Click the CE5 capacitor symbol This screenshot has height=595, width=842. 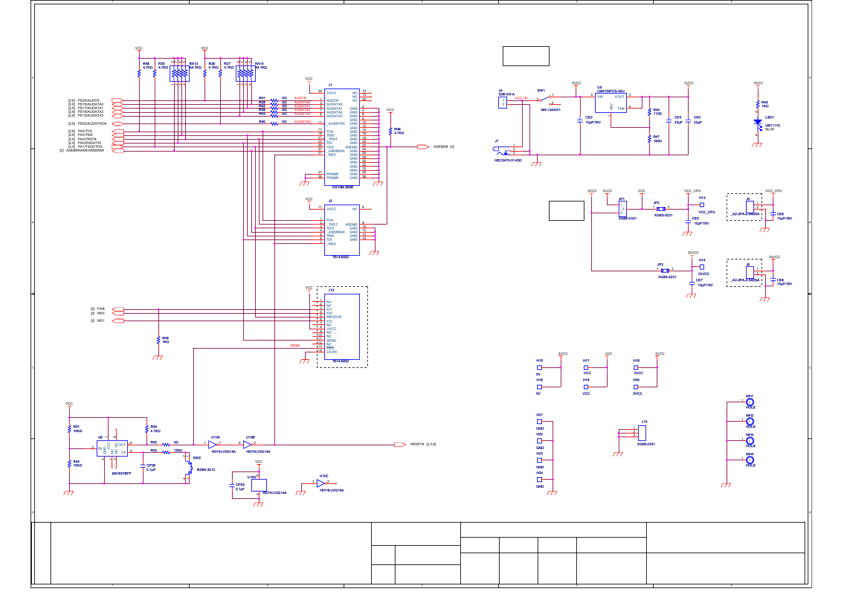[688, 221]
